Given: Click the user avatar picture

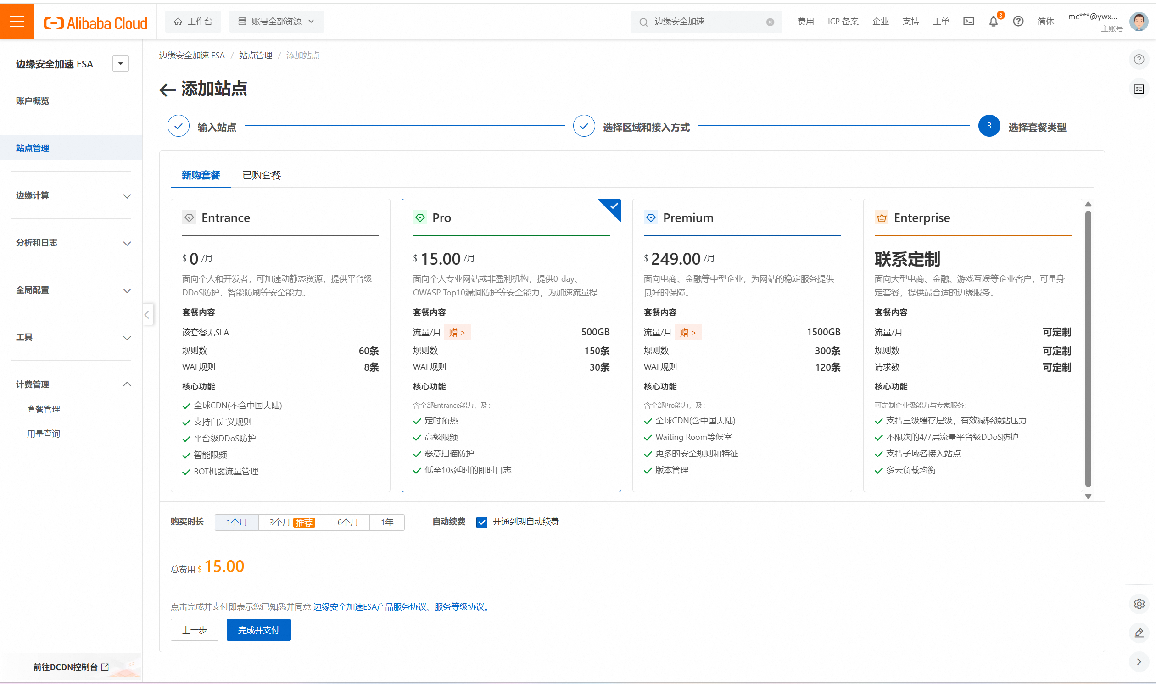Looking at the screenshot, I should click(x=1138, y=21).
